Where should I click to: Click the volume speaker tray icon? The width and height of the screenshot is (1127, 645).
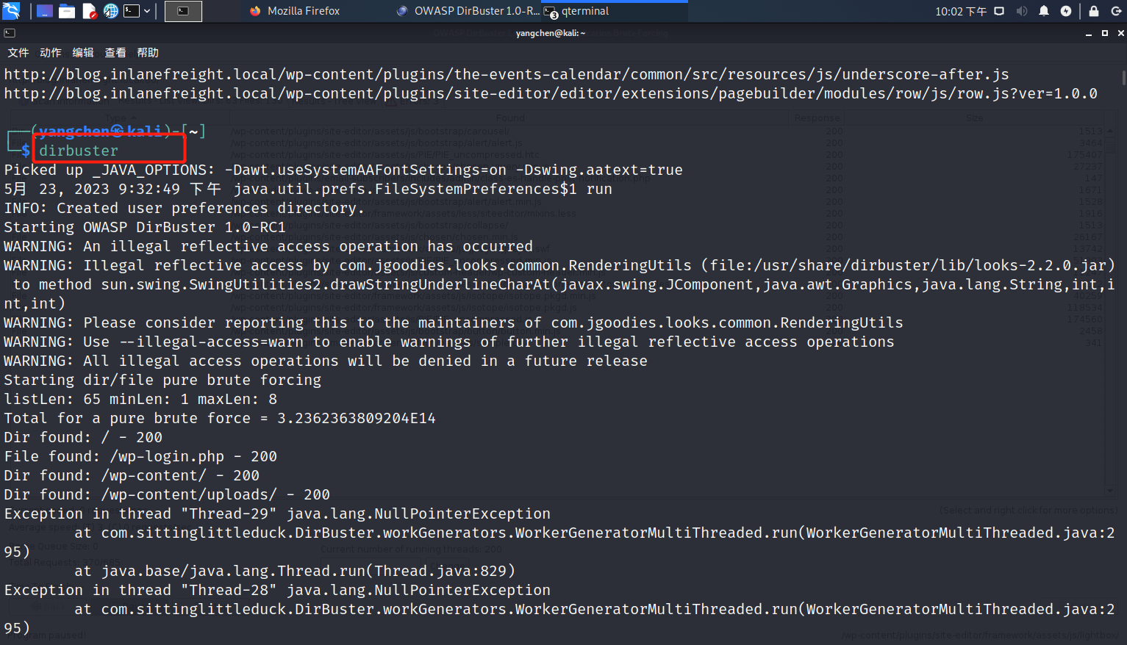point(1022,11)
